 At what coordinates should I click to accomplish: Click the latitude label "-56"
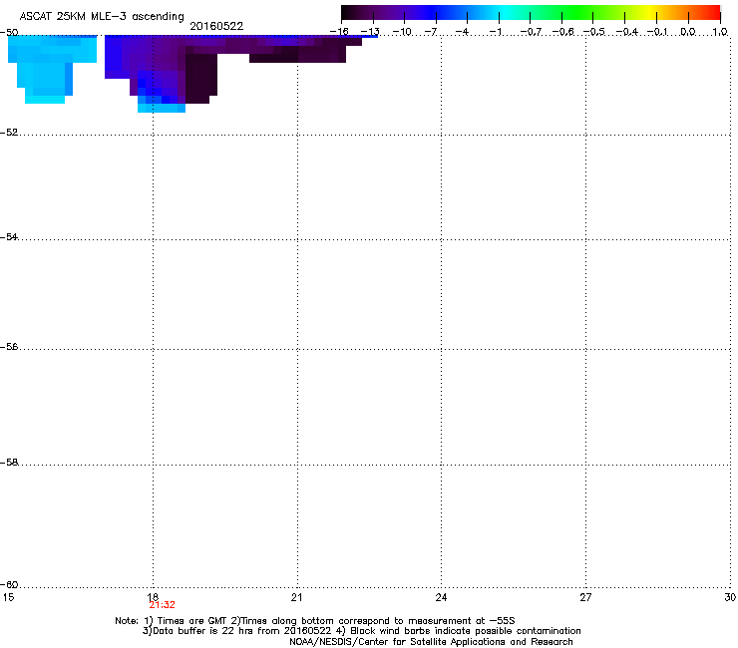(9, 347)
